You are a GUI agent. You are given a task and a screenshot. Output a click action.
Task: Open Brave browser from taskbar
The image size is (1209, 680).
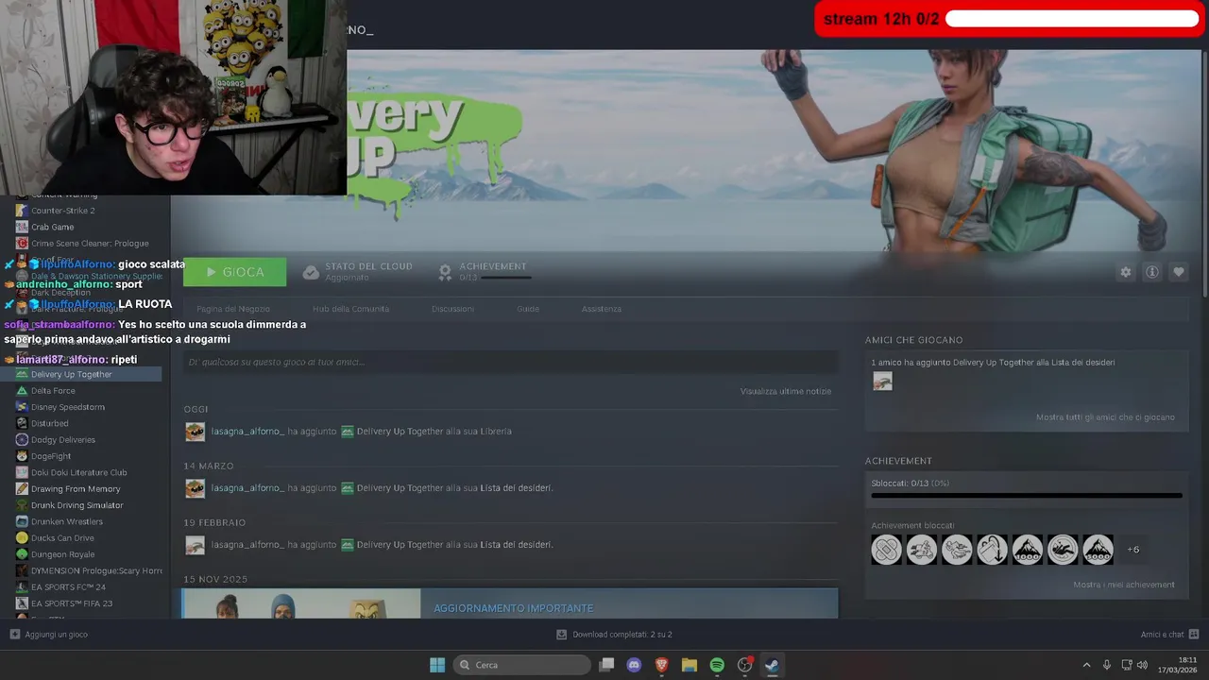661,665
